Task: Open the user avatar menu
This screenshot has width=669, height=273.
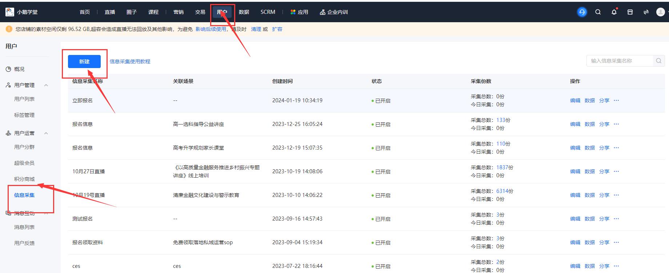Action: point(661,12)
